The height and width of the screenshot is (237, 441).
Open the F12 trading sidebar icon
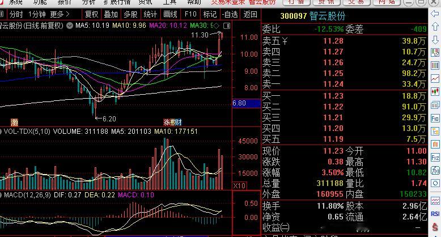click(x=435, y=158)
